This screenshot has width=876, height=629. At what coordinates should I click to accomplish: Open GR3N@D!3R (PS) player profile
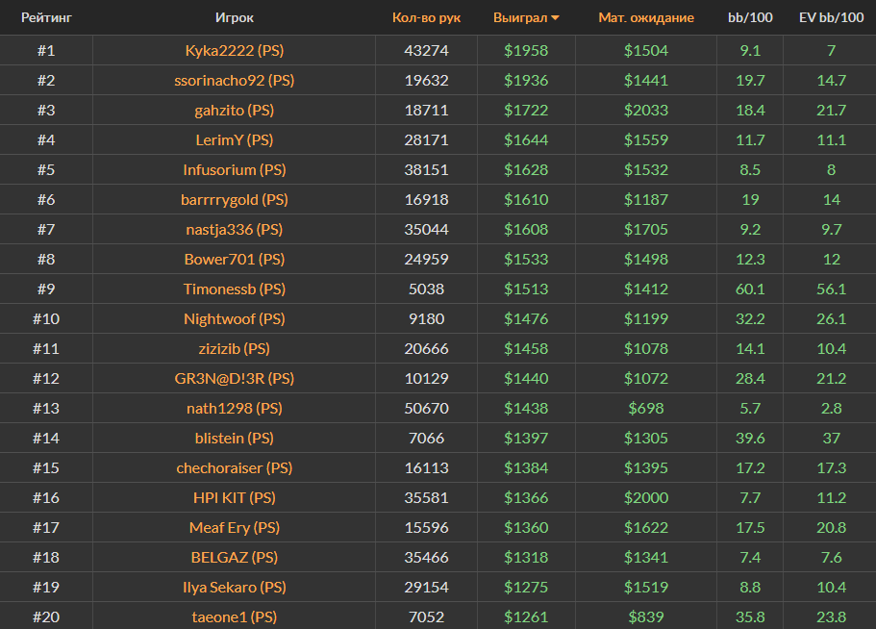(234, 378)
